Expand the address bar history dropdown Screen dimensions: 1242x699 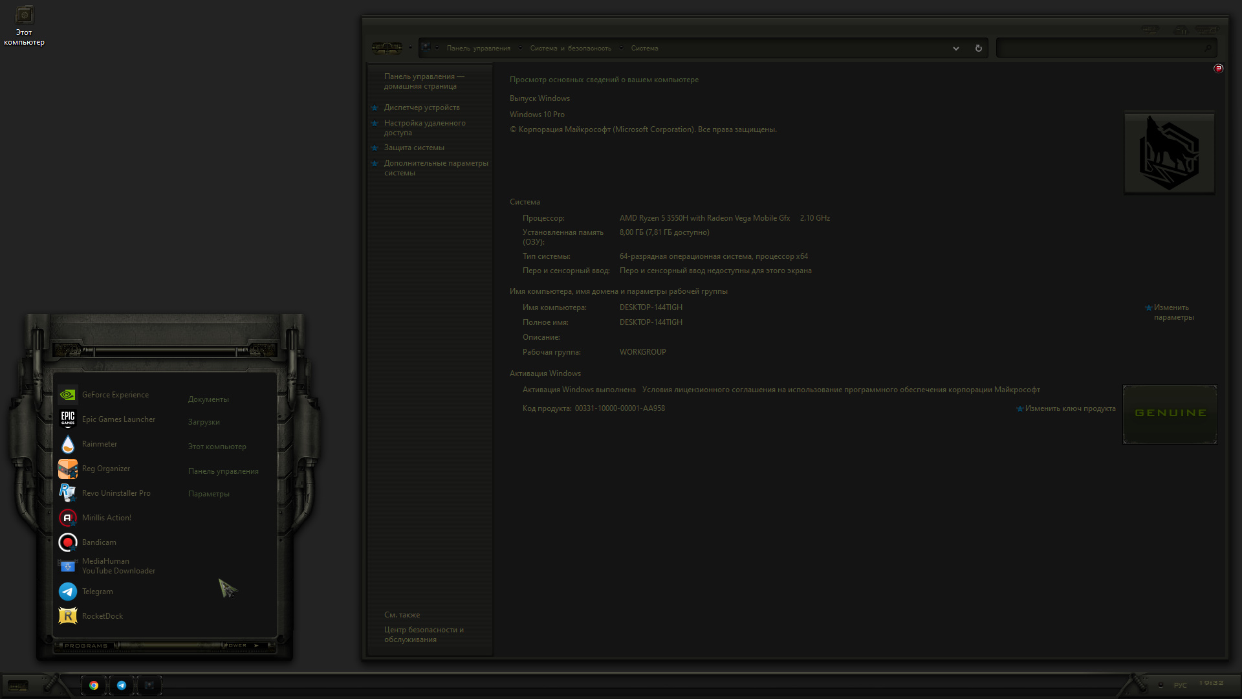(955, 49)
